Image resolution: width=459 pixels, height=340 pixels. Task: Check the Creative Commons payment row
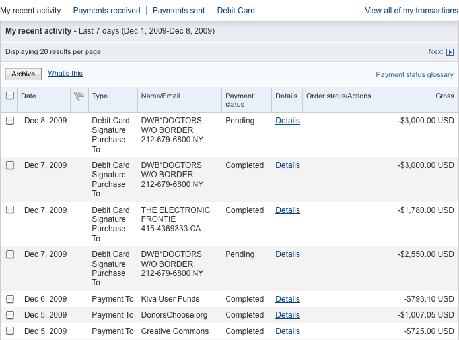[10, 331]
